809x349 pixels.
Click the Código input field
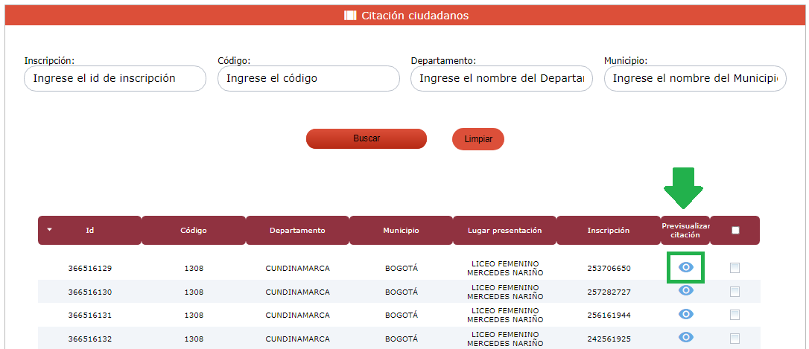tap(308, 79)
